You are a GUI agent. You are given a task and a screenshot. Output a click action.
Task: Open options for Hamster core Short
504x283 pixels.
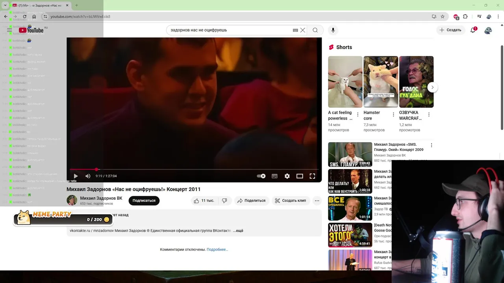(393, 114)
